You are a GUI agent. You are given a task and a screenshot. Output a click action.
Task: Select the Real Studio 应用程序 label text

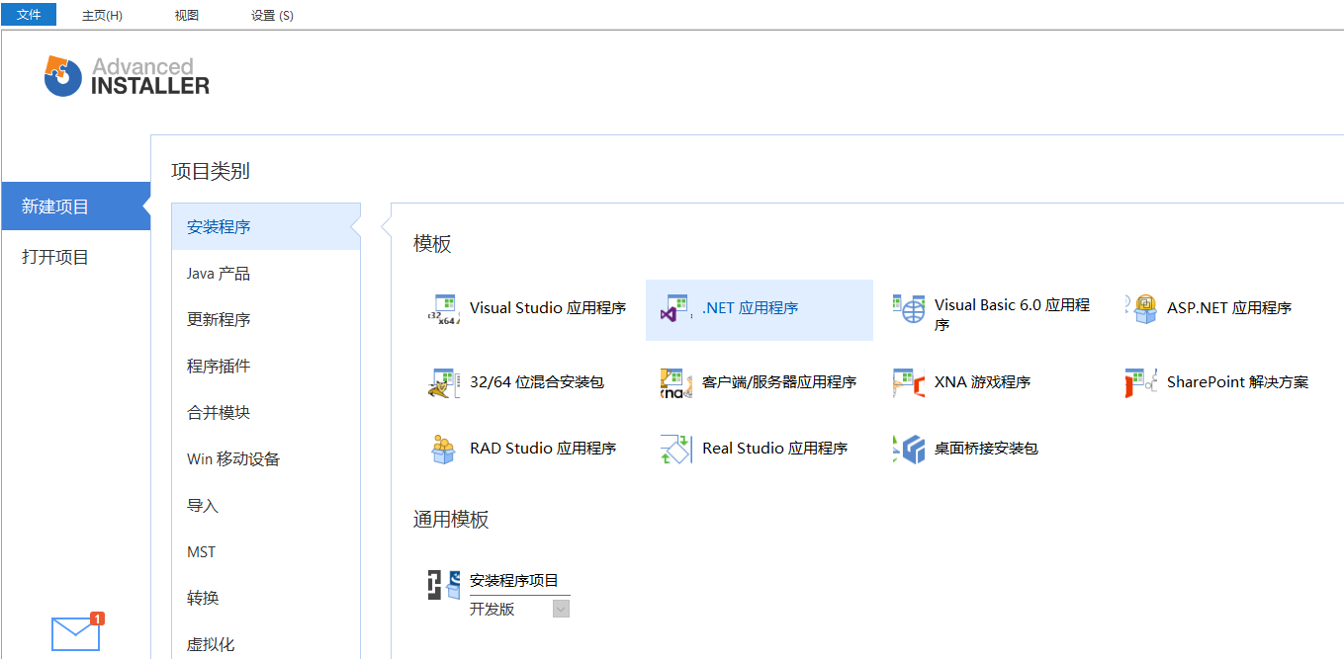click(x=775, y=449)
